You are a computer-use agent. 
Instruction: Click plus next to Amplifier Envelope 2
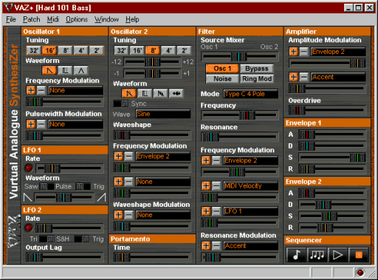tap(294, 52)
